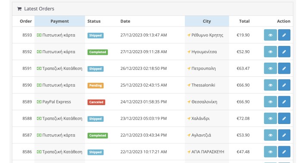Screen dimensions: 306x163
Task: Click the date 27/12/2023 09:13:47 AM
Action: [144, 35]
